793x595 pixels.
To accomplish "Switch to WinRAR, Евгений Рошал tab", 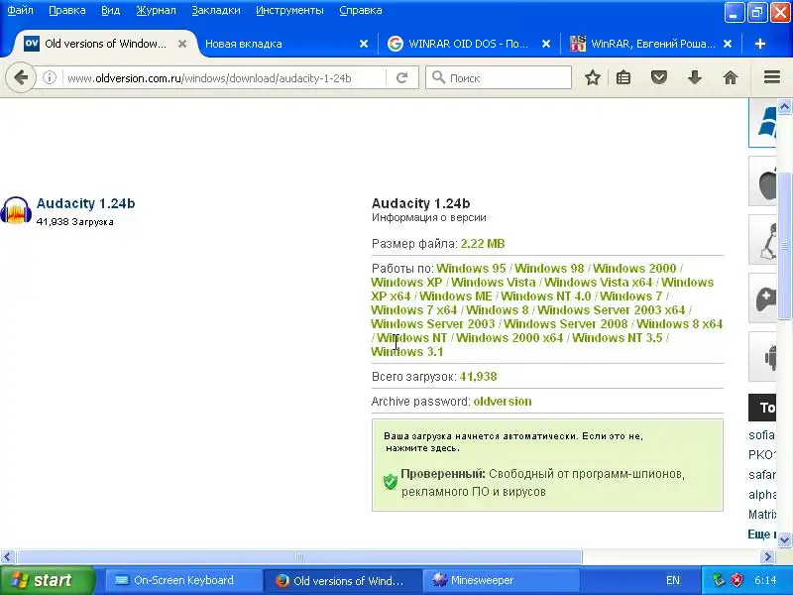I will [650, 44].
